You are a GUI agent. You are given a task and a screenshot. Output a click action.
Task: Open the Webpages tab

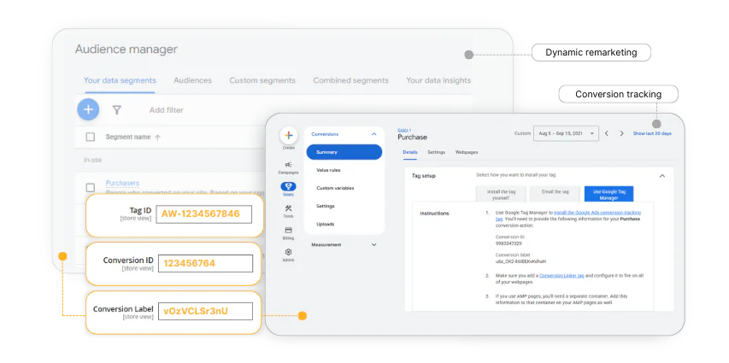pyautogui.click(x=467, y=152)
